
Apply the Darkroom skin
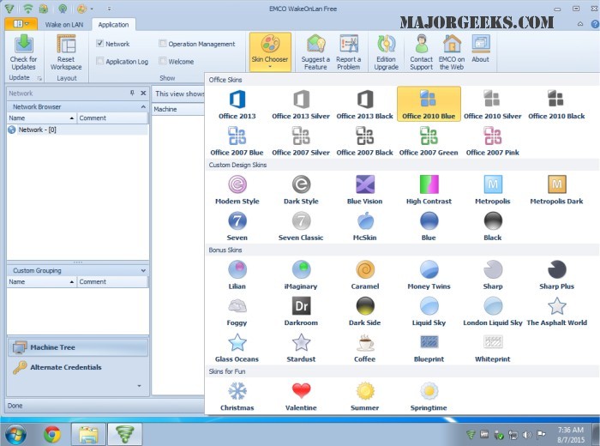point(301,311)
